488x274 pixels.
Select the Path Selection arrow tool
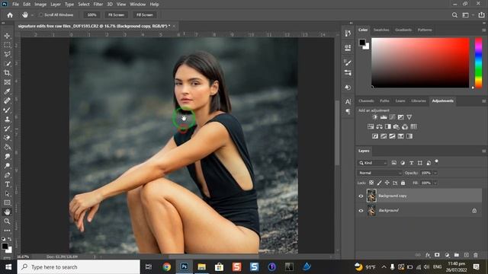(7, 193)
